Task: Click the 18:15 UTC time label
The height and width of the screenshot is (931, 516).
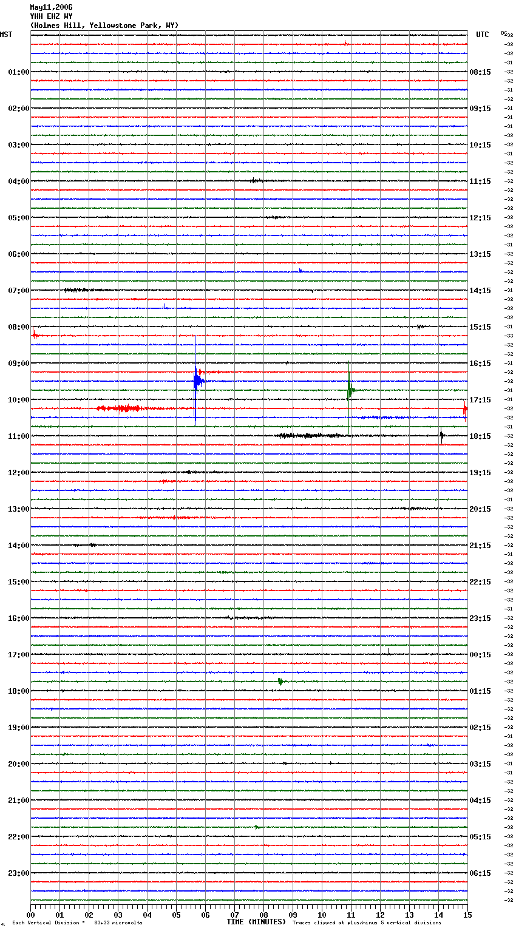Action: [480, 436]
